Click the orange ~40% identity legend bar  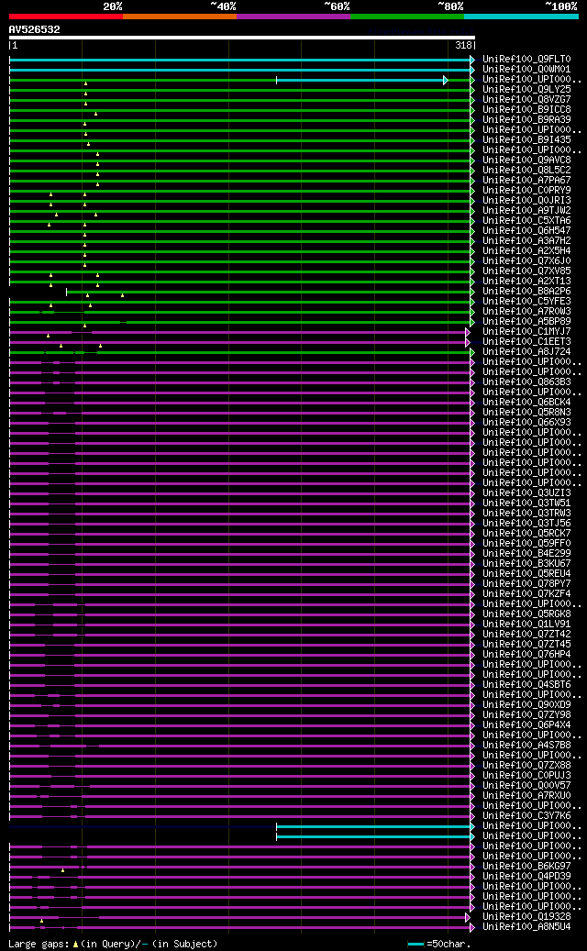(180, 17)
